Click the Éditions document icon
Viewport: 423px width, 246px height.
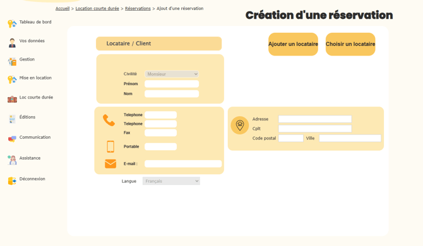pyautogui.click(x=12, y=119)
